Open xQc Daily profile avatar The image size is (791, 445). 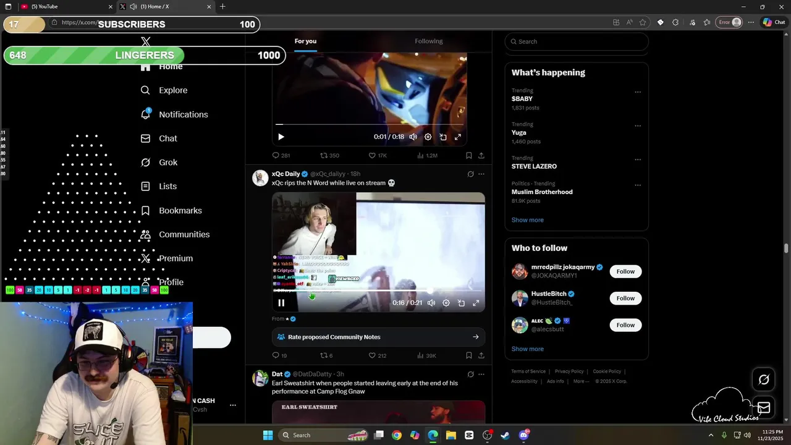coord(261,178)
